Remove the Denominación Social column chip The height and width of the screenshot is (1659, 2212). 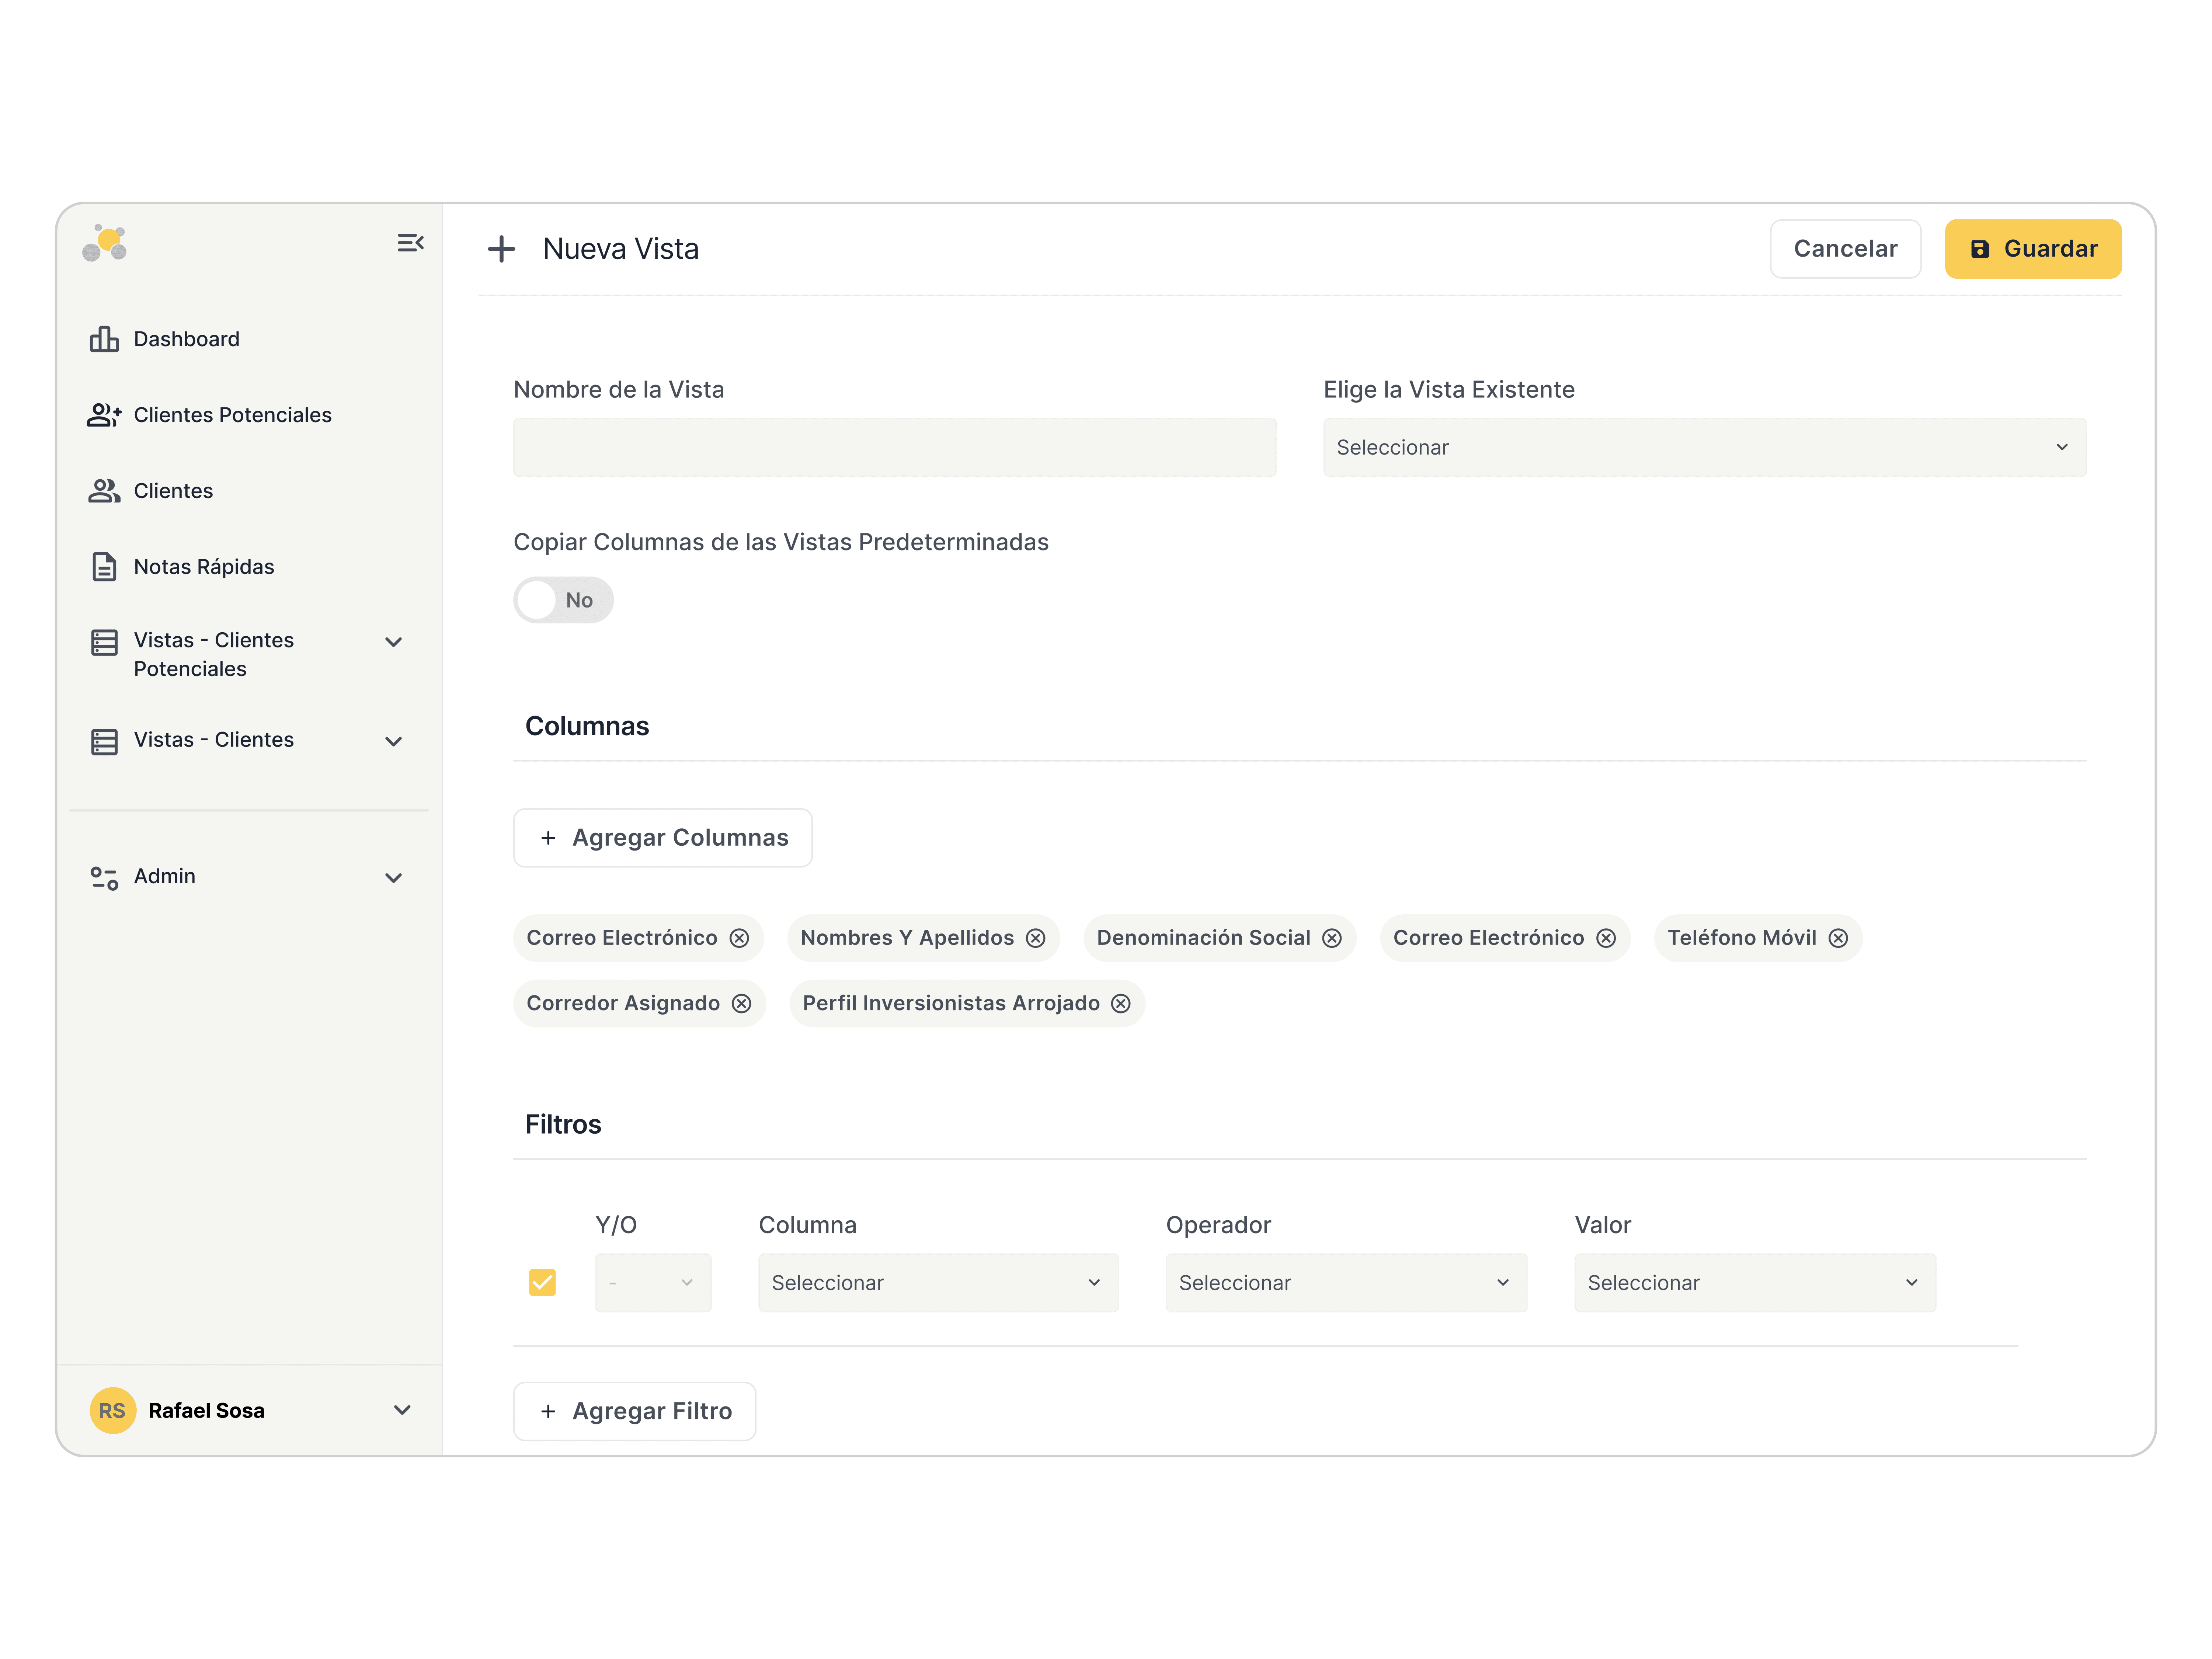(x=1332, y=938)
